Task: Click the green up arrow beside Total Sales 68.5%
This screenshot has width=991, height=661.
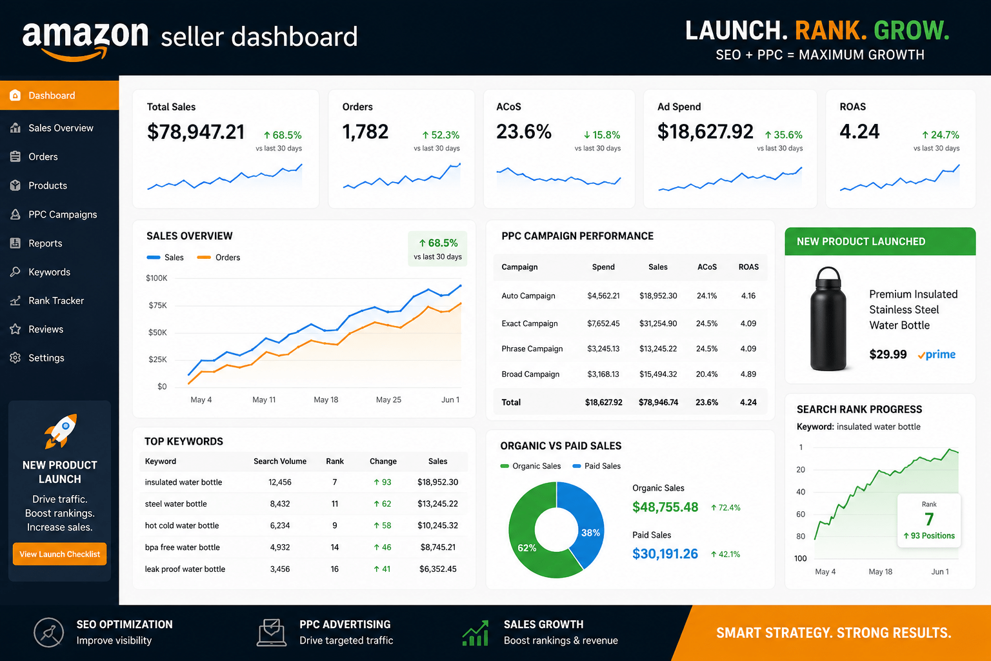Action: [267, 135]
